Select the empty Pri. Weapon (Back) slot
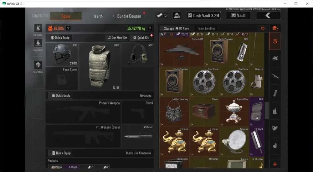Viewport: 313px width, 172px height. pyautogui.click(x=83, y=136)
